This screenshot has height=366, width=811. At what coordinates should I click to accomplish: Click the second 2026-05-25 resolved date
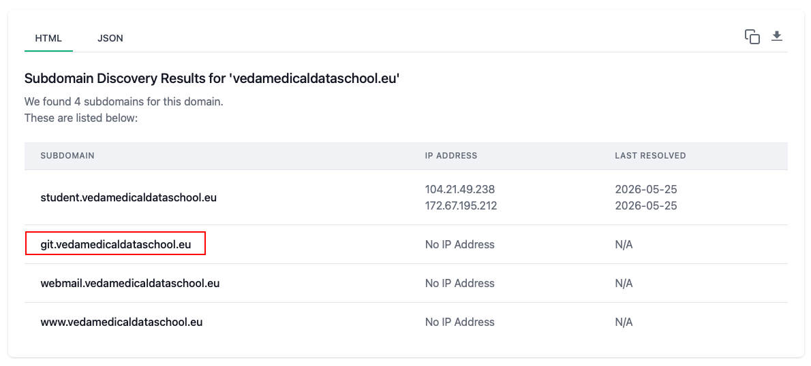coord(646,206)
